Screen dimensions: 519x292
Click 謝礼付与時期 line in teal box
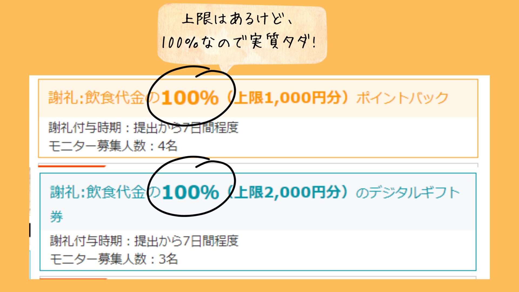(x=144, y=241)
